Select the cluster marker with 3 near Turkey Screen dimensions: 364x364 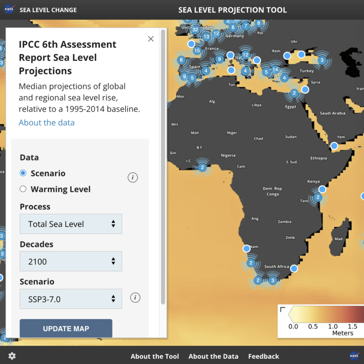coord(322,60)
